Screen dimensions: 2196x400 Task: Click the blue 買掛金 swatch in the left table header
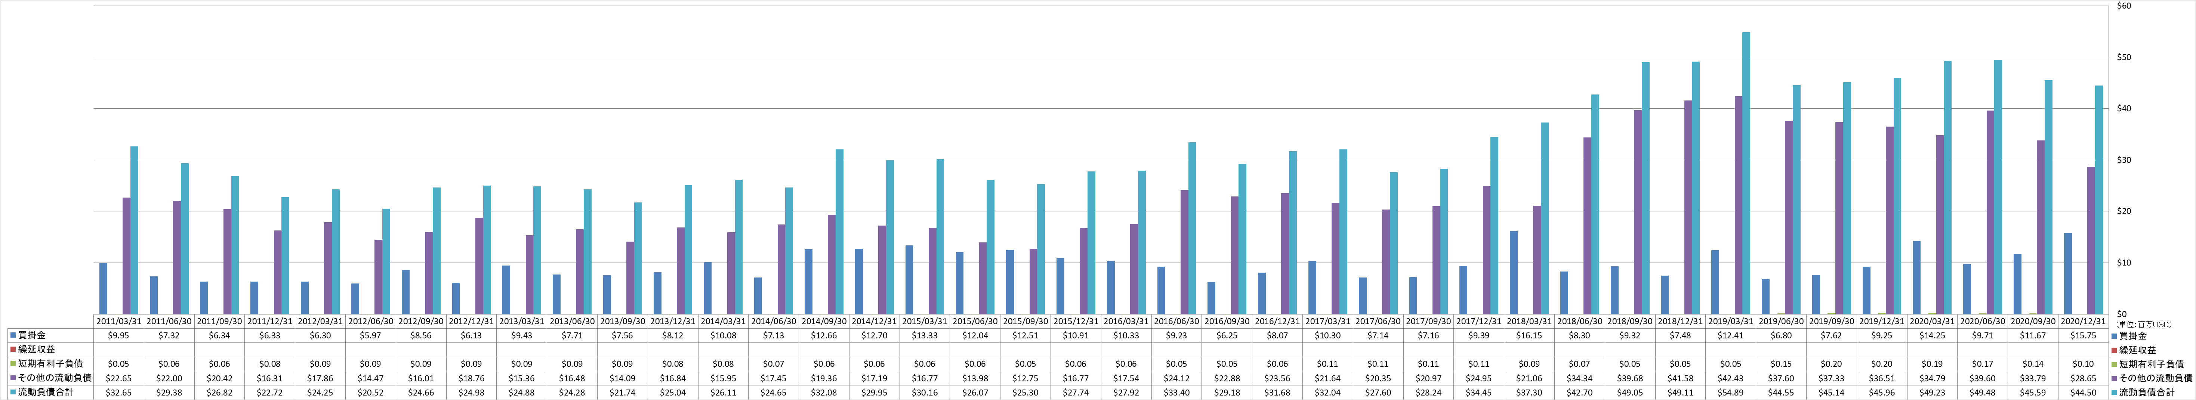tap(13, 335)
